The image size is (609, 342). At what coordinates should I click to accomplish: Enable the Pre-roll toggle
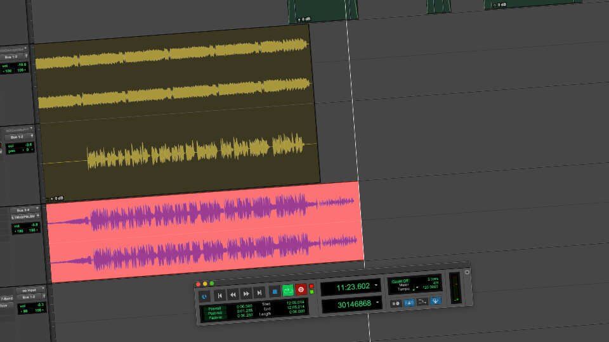point(214,308)
